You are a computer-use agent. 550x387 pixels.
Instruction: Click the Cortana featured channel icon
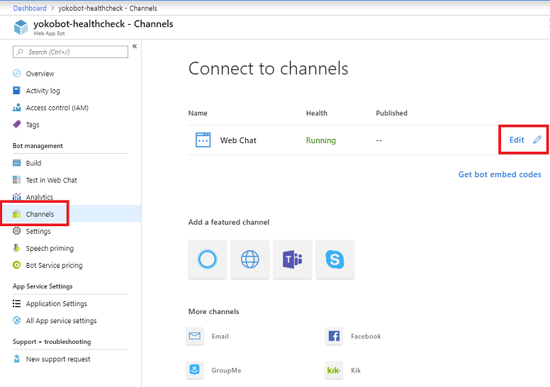point(207,259)
